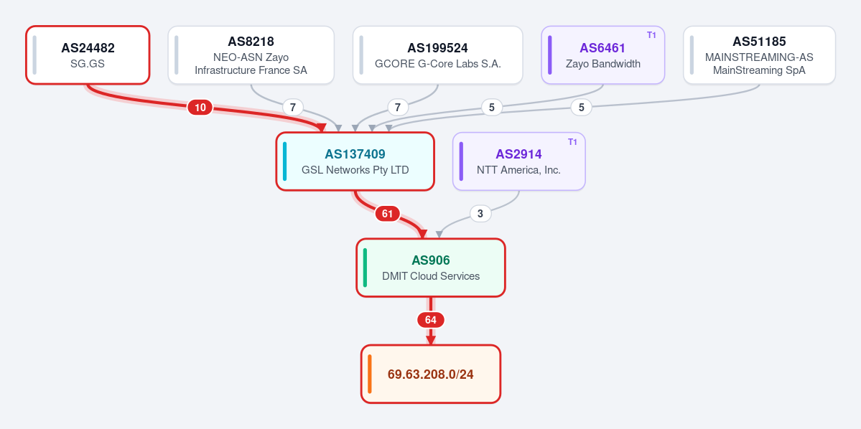Open the AS2914 NTT America node
861x429 pixels.
[x=519, y=161]
